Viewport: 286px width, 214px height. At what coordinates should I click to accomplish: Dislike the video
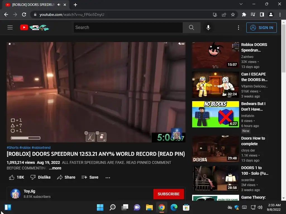(40, 177)
